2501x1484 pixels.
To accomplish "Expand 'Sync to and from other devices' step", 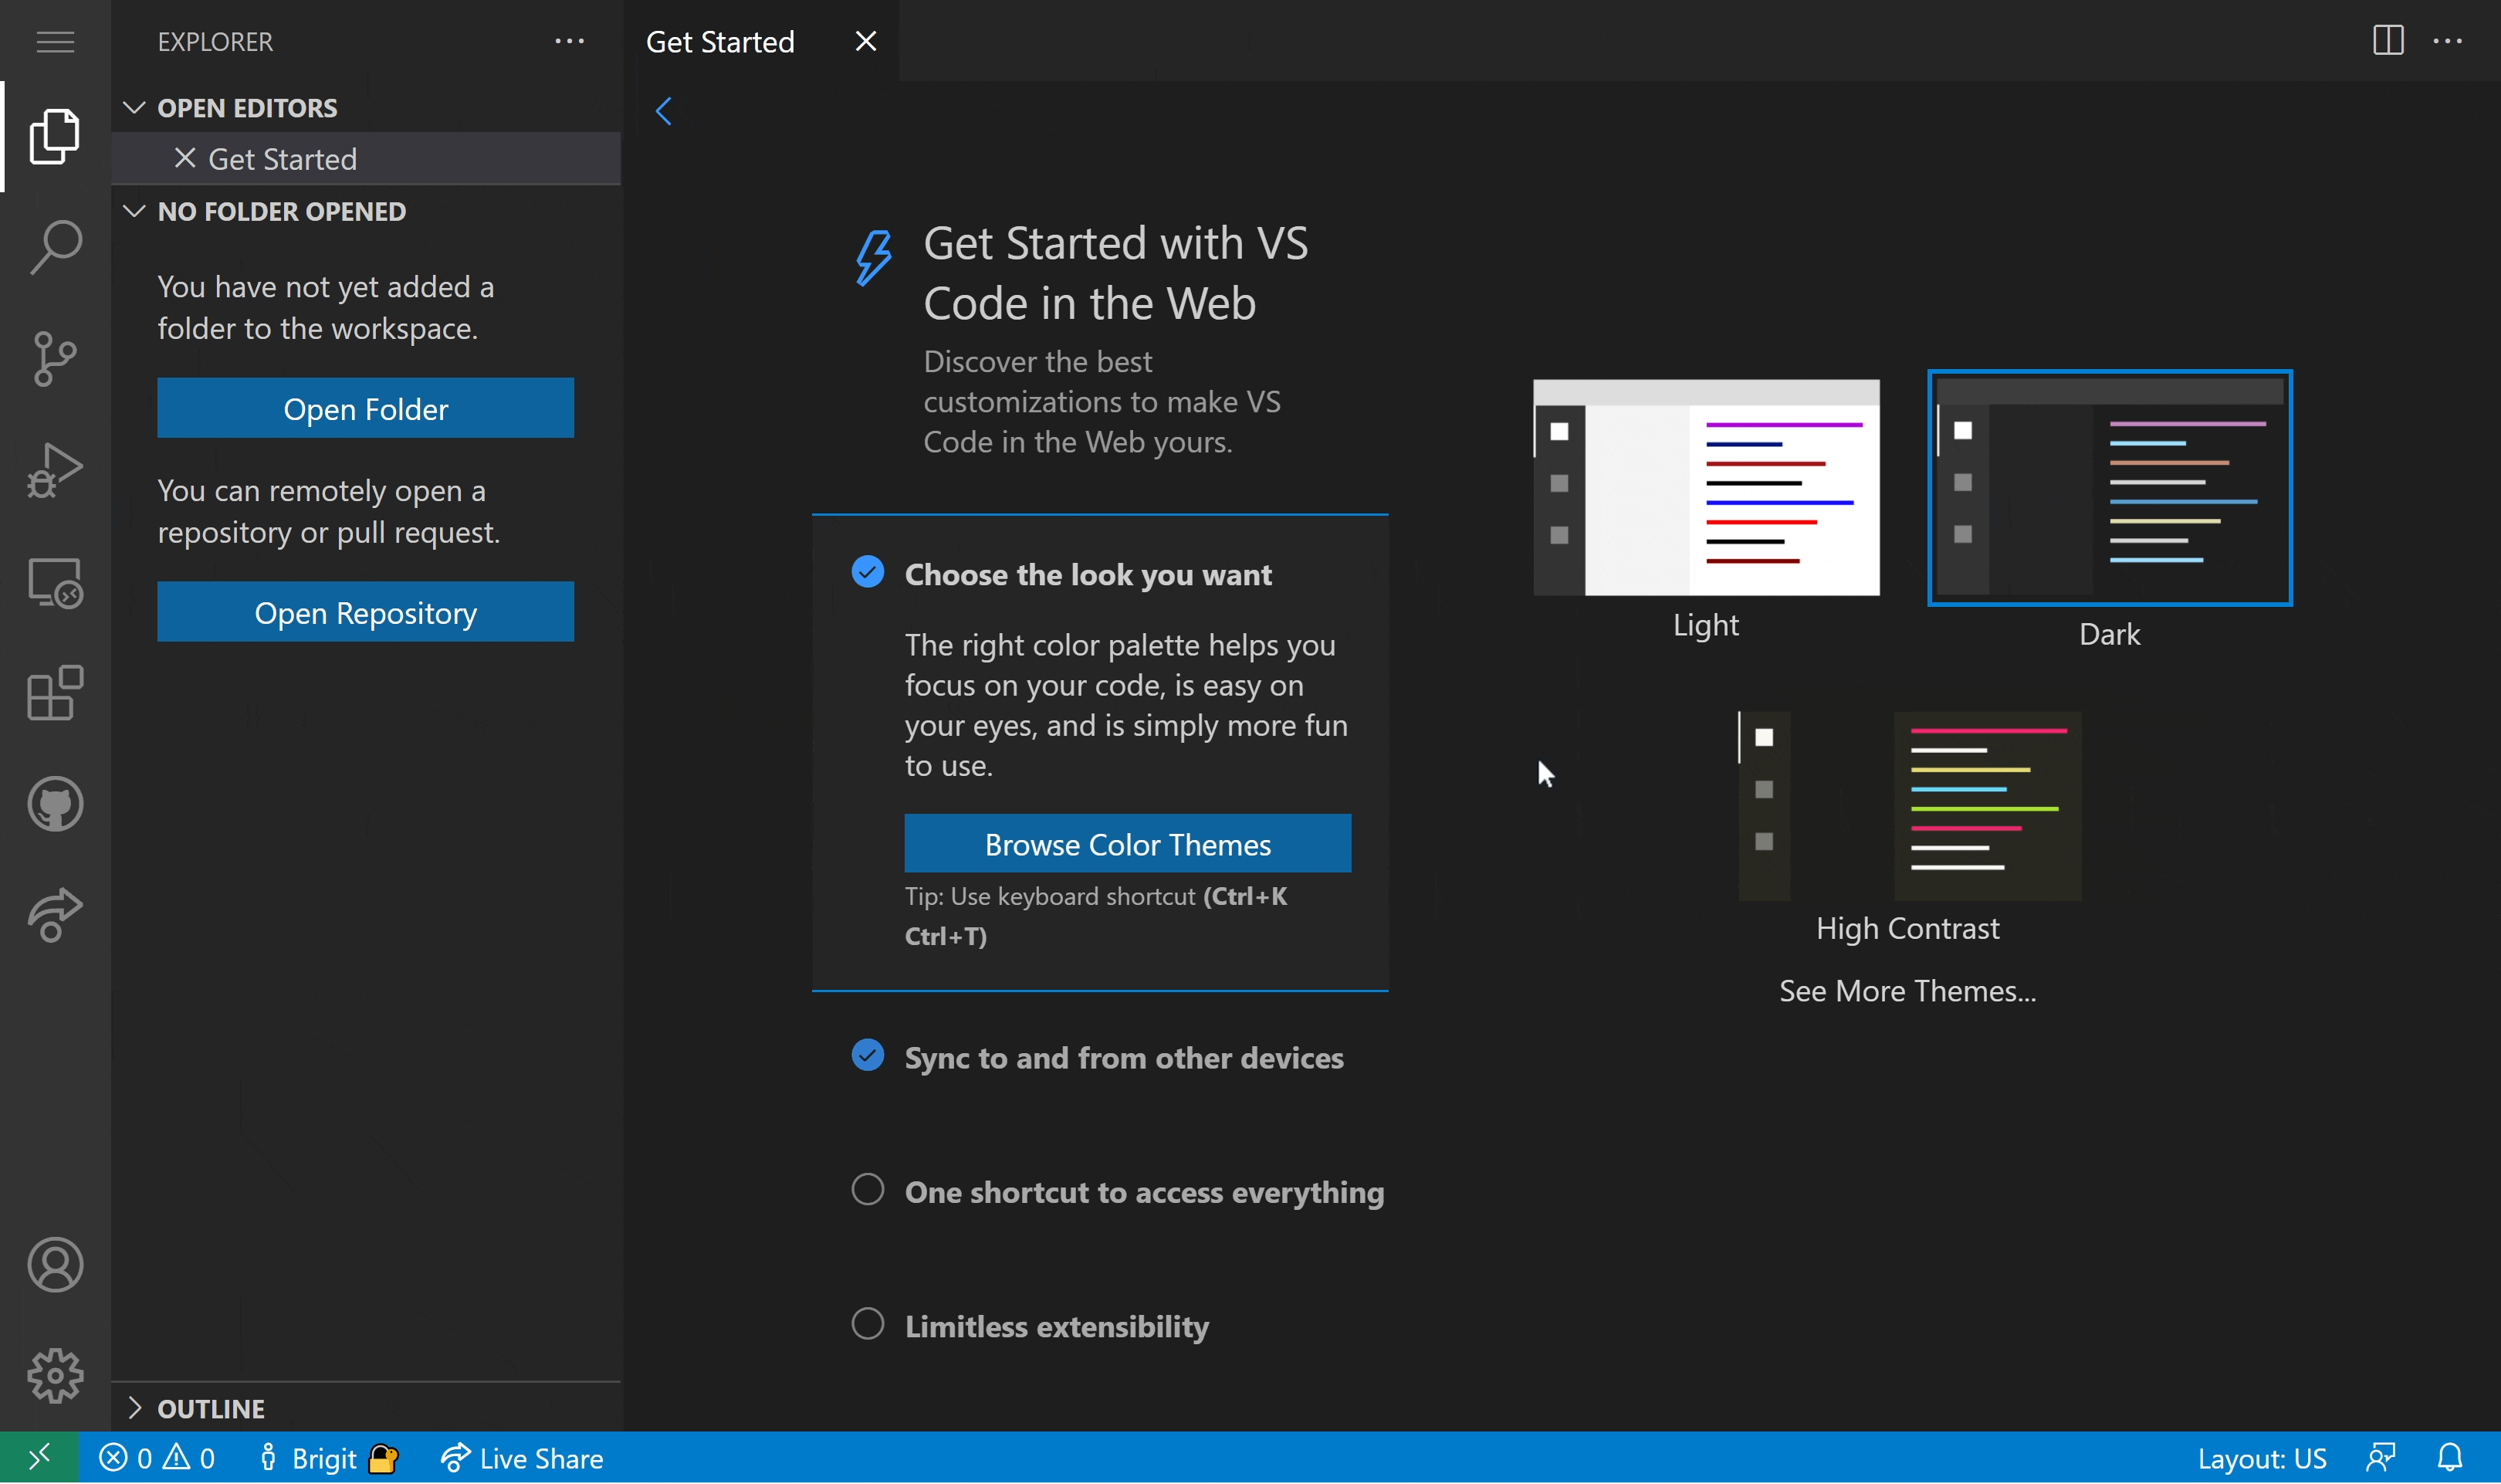I will [1124, 1058].
